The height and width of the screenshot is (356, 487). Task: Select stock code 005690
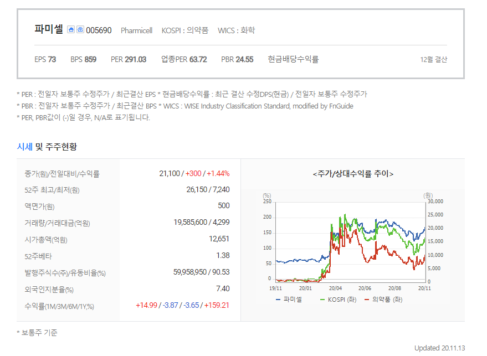[x=99, y=30]
